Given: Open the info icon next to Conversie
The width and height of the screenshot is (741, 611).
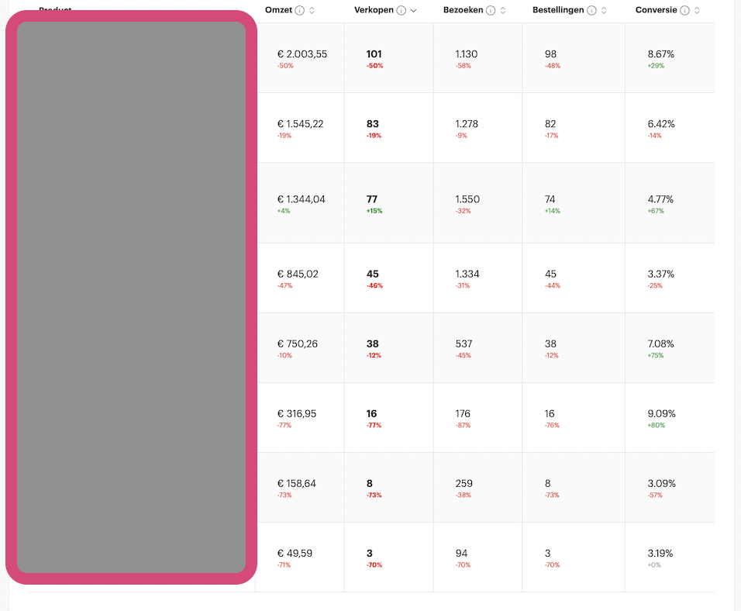Looking at the screenshot, I should click(684, 10).
